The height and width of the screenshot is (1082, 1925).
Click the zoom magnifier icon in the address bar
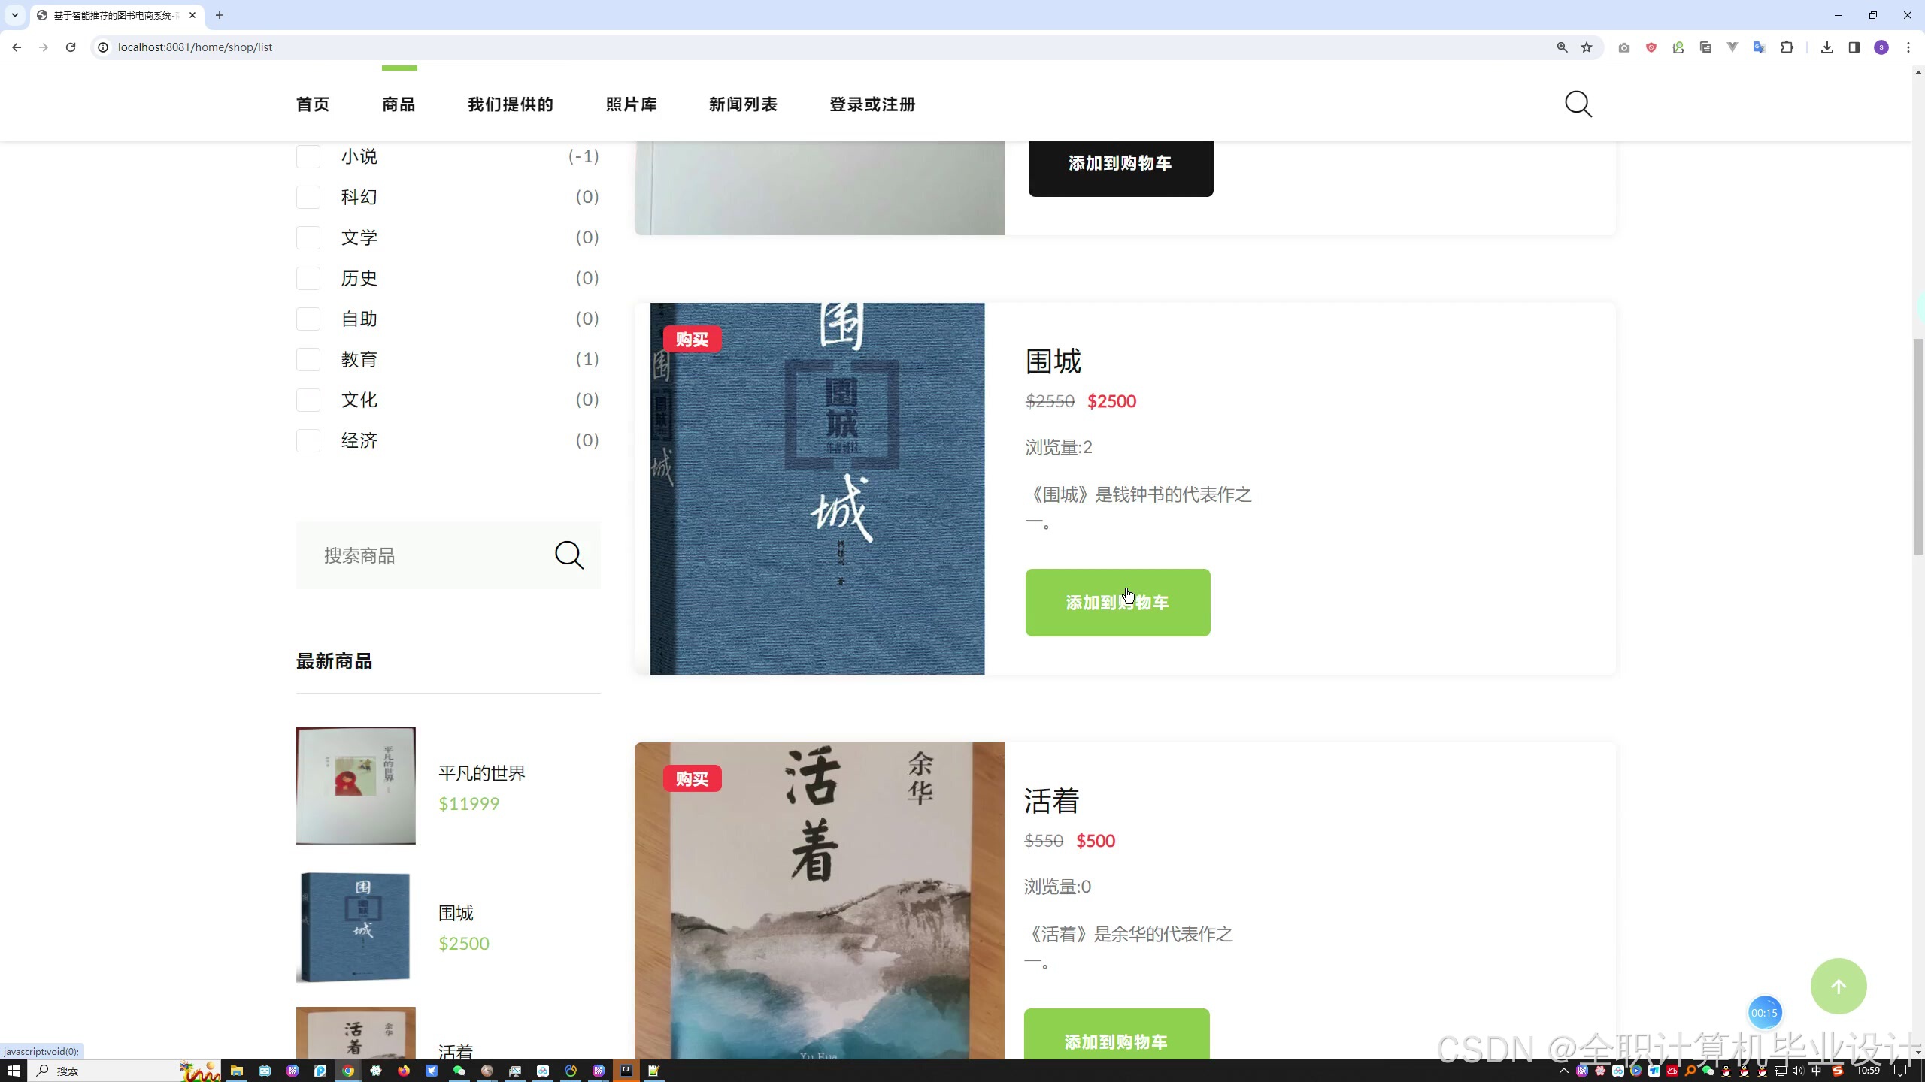[x=1562, y=47]
